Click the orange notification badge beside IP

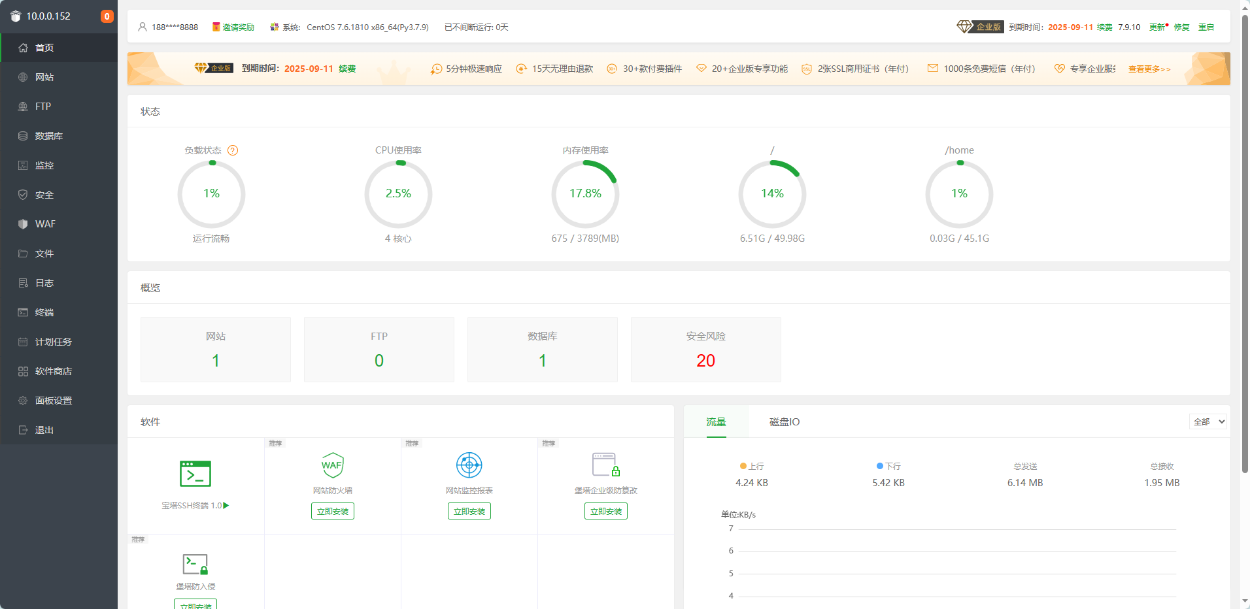pyautogui.click(x=107, y=16)
